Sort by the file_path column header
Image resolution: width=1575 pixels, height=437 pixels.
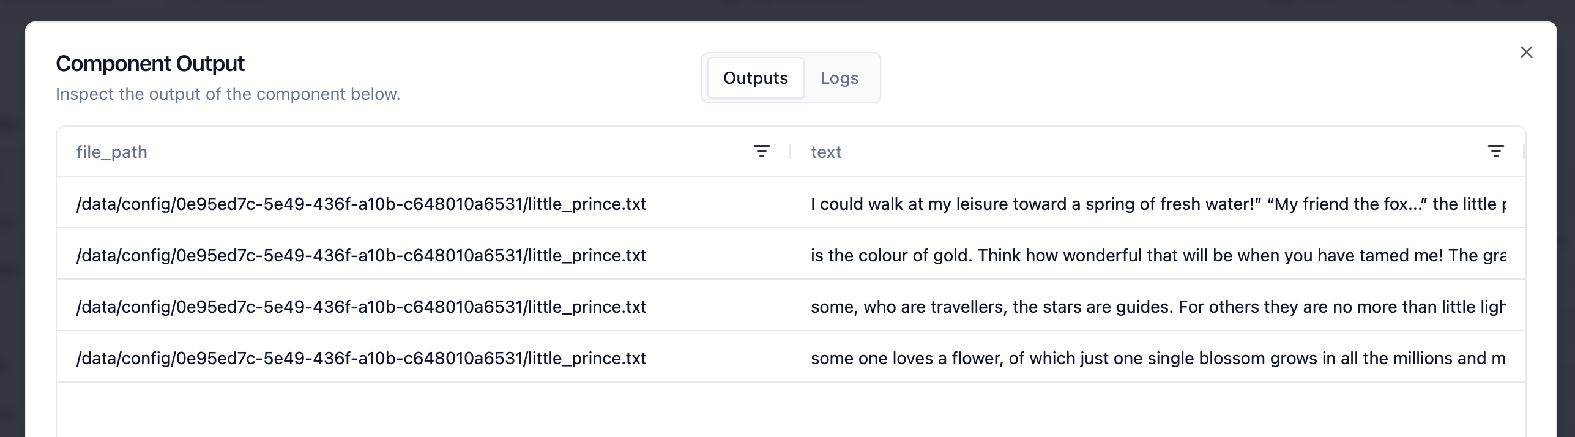(x=112, y=152)
